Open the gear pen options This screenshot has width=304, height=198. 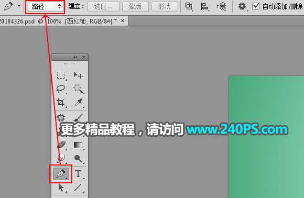click(x=242, y=7)
